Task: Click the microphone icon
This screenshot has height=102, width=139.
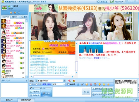Action: [x=31, y=88]
